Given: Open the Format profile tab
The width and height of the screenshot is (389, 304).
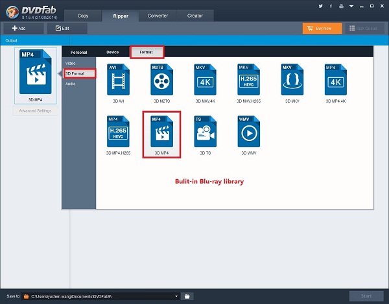Looking at the screenshot, I should pyautogui.click(x=147, y=52).
